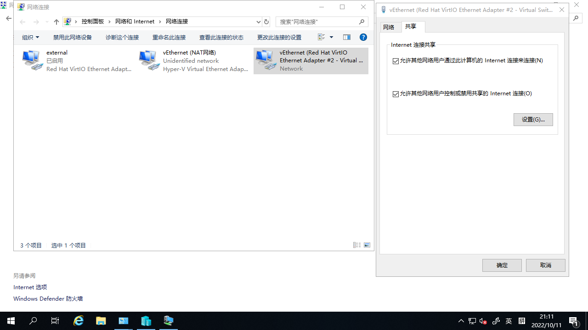588x330 pixels.
Task: Click 重命名此连接 in the toolbar
Action: coord(169,37)
